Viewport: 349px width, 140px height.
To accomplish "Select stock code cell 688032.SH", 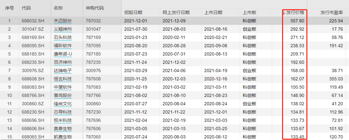I will 32,21.
